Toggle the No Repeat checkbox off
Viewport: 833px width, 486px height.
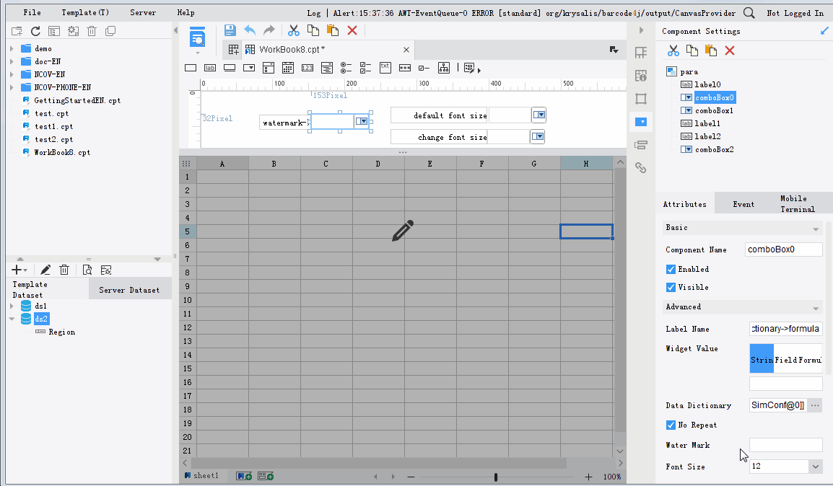click(x=671, y=425)
